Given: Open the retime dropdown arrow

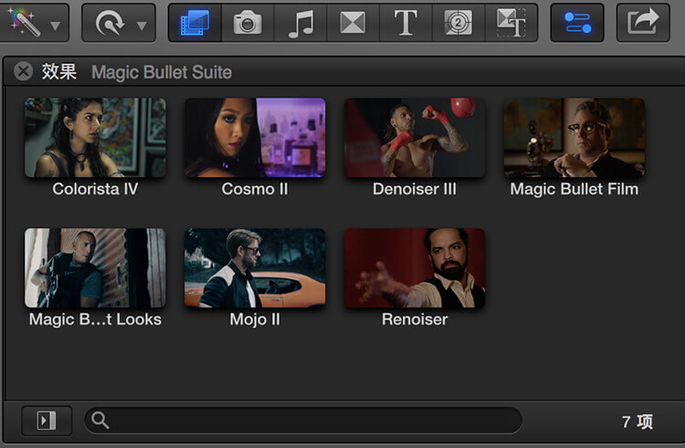Looking at the screenshot, I should coord(141,26).
